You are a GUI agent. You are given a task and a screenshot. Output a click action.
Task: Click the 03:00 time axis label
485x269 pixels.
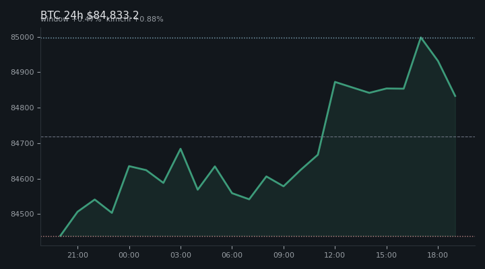click(x=181, y=255)
